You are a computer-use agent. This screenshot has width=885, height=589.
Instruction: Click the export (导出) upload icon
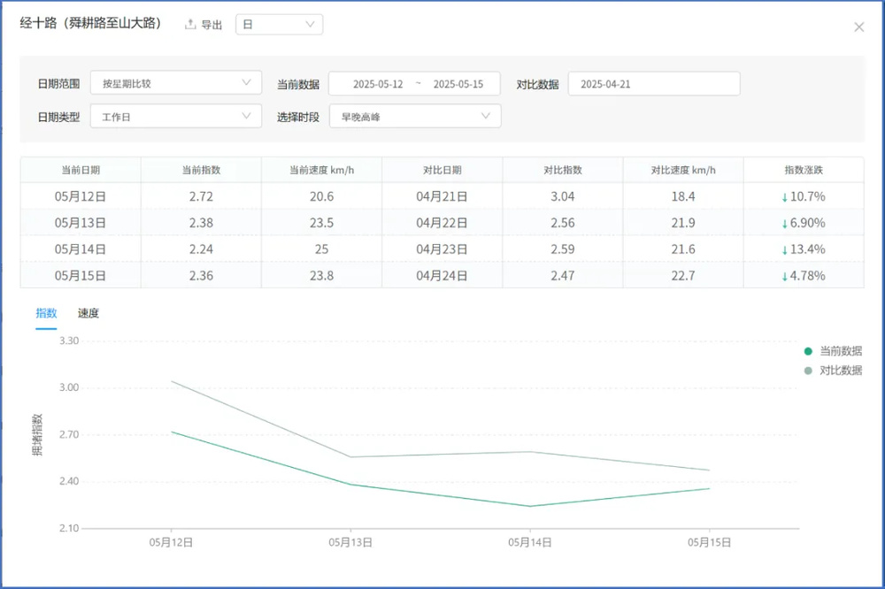point(190,24)
